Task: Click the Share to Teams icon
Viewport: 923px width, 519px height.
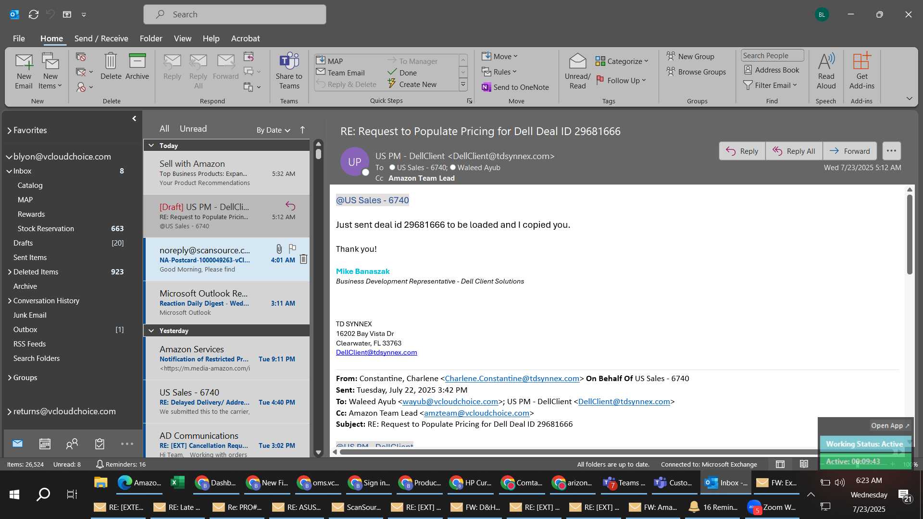Action: (x=289, y=71)
